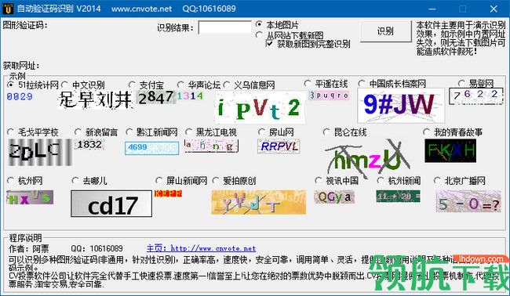This screenshot has width=510, height=296.
Task: Select the 华声论坛 radio button
Action: [180, 85]
